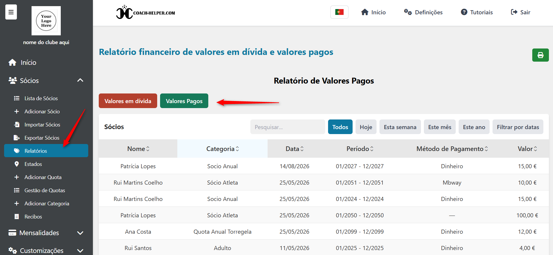This screenshot has height=255, width=553.
Task: Filter payments by Este mês
Action: point(440,127)
